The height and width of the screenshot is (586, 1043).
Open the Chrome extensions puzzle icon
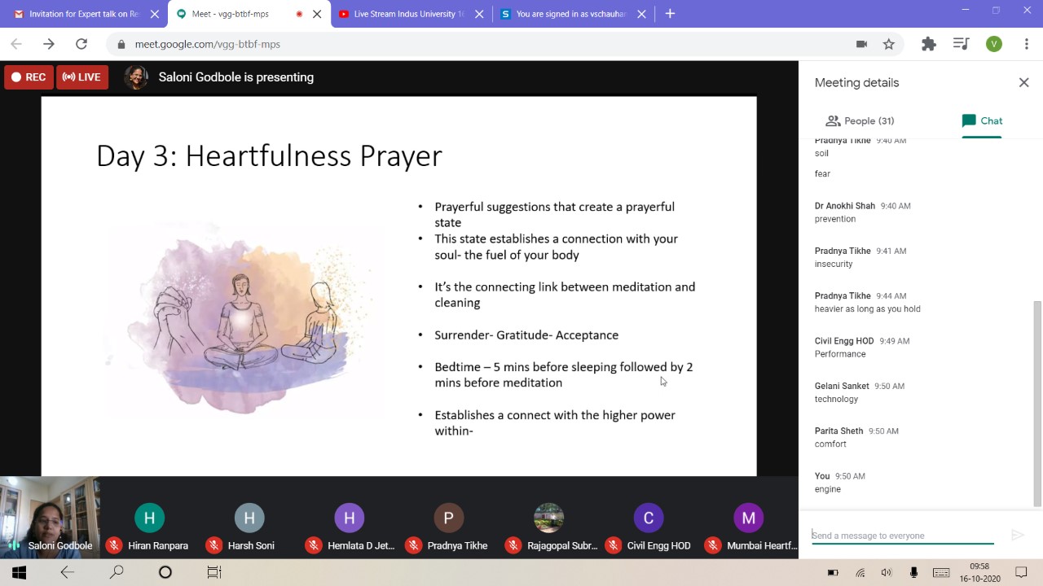coord(928,44)
